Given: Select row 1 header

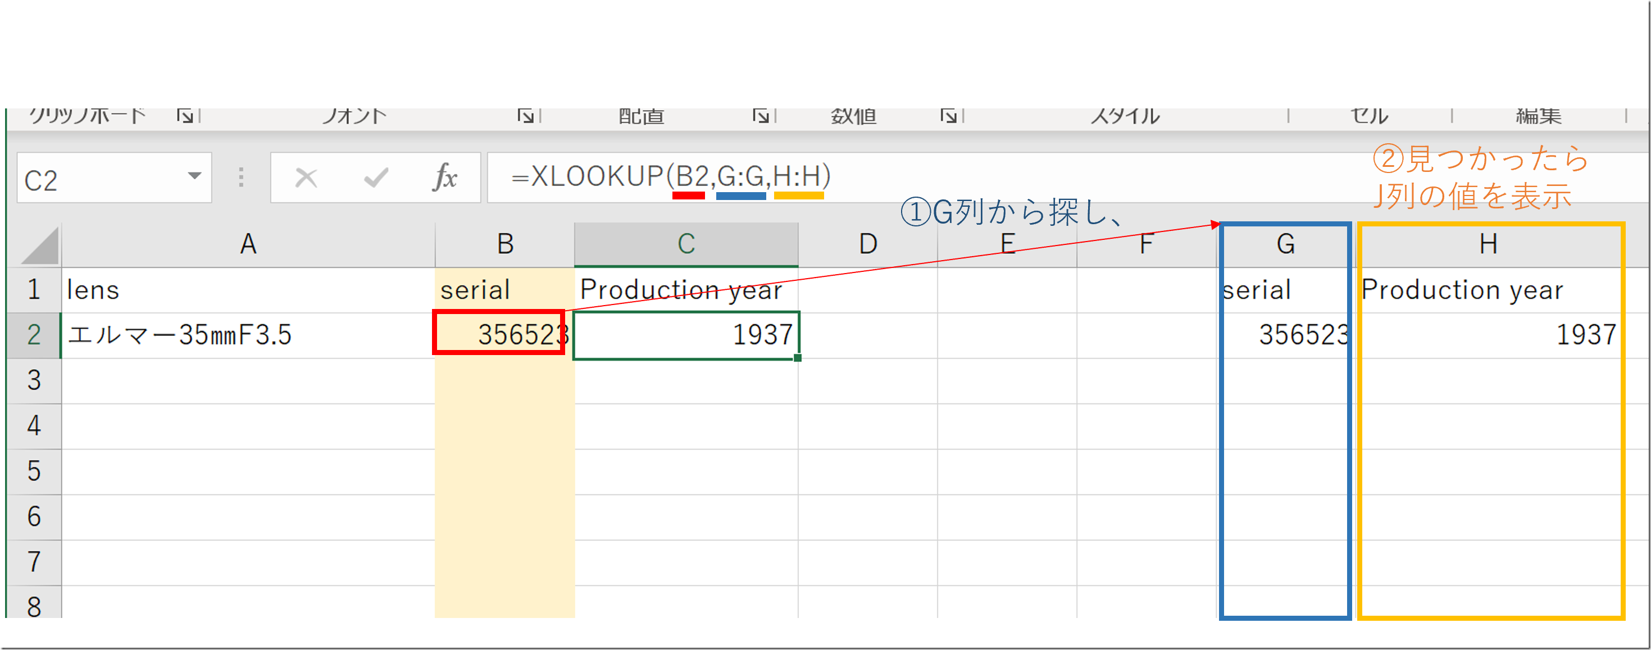Looking at the screenshot, I should click(34, 290).
